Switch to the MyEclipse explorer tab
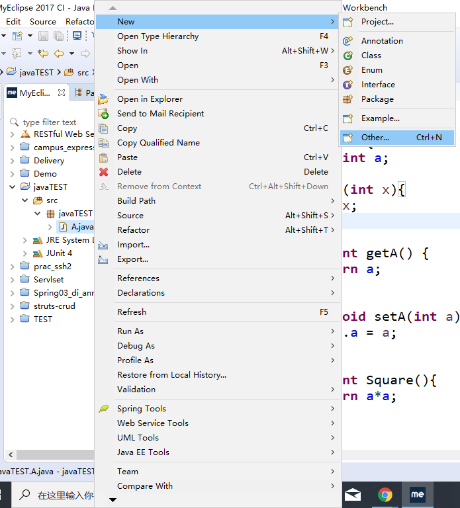The width and height of the screenshot is (460, 508). point(35,93)
